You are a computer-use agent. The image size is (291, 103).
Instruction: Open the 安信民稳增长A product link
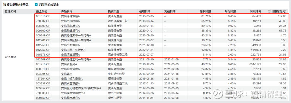70,26
